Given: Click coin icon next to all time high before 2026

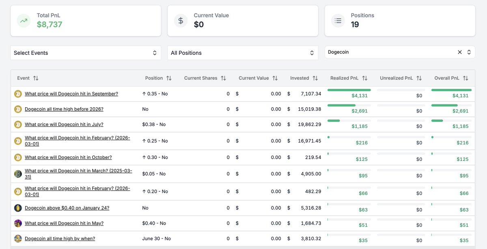Looking at the screenshot, I should pos(18,109).
